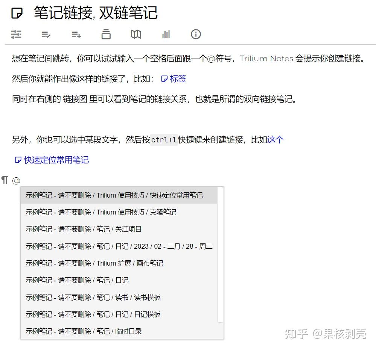The height and width of the screenshot is (349, 376).
Task: Select the highlighted 快速定位常用笔记 suggestion
Action: pos(114,195)
